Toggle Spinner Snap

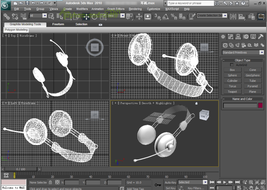point(182,16)
